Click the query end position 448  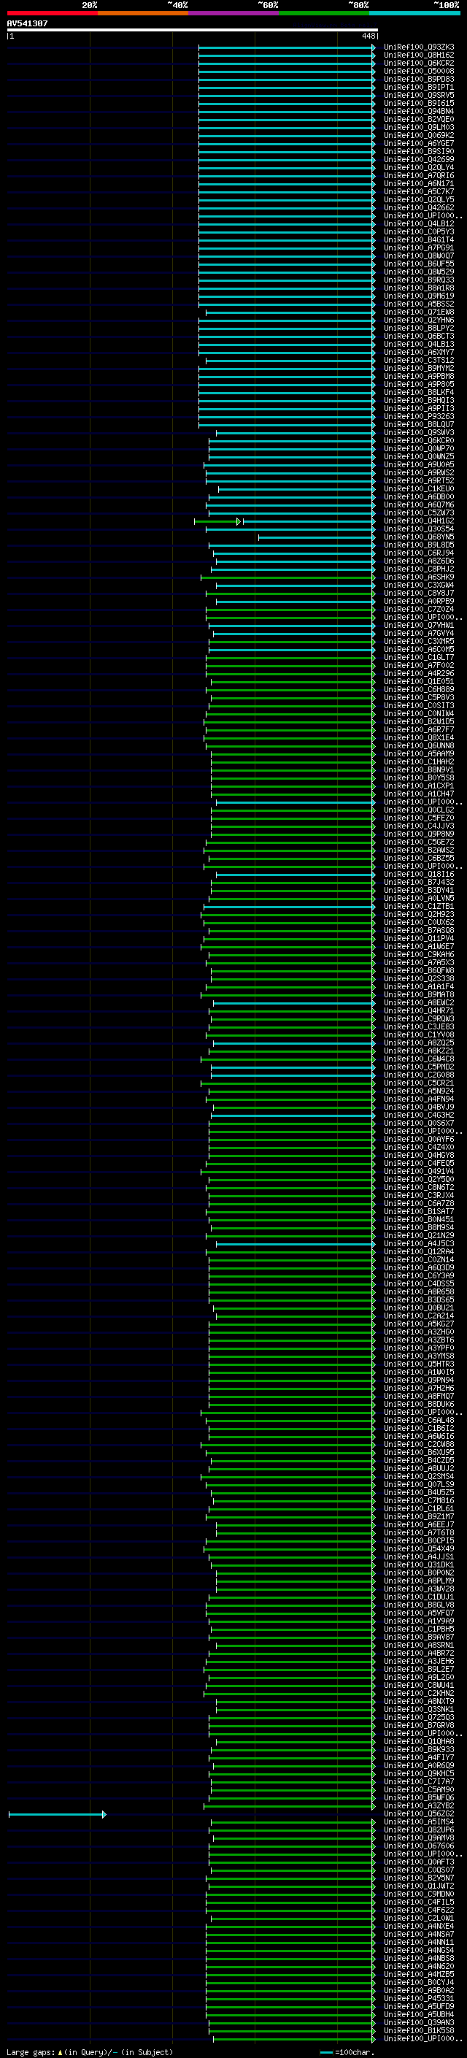click(x=368, y=36)
